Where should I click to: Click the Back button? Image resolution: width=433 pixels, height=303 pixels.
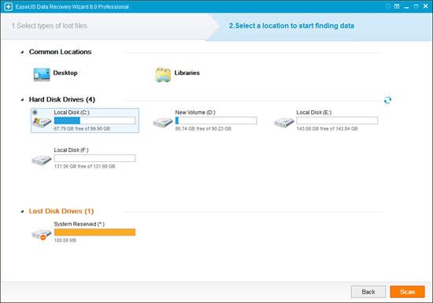click(368, 292)
